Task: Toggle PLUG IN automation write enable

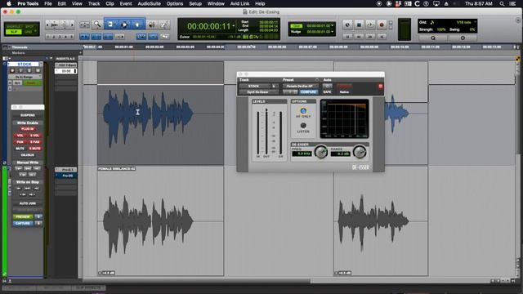Action: (x=27, y=129)
